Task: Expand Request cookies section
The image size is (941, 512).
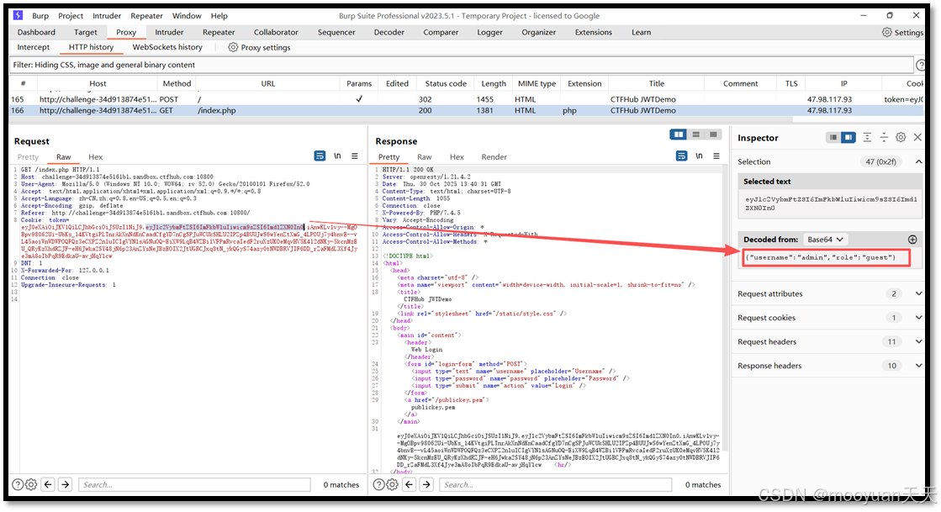Action: [x=919, y=318]
